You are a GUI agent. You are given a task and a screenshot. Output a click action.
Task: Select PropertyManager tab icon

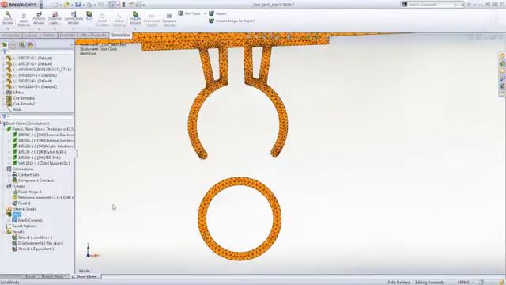coord(13,45)
